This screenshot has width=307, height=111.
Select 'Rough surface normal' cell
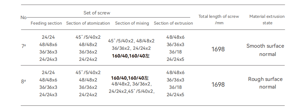pos(265,83)
